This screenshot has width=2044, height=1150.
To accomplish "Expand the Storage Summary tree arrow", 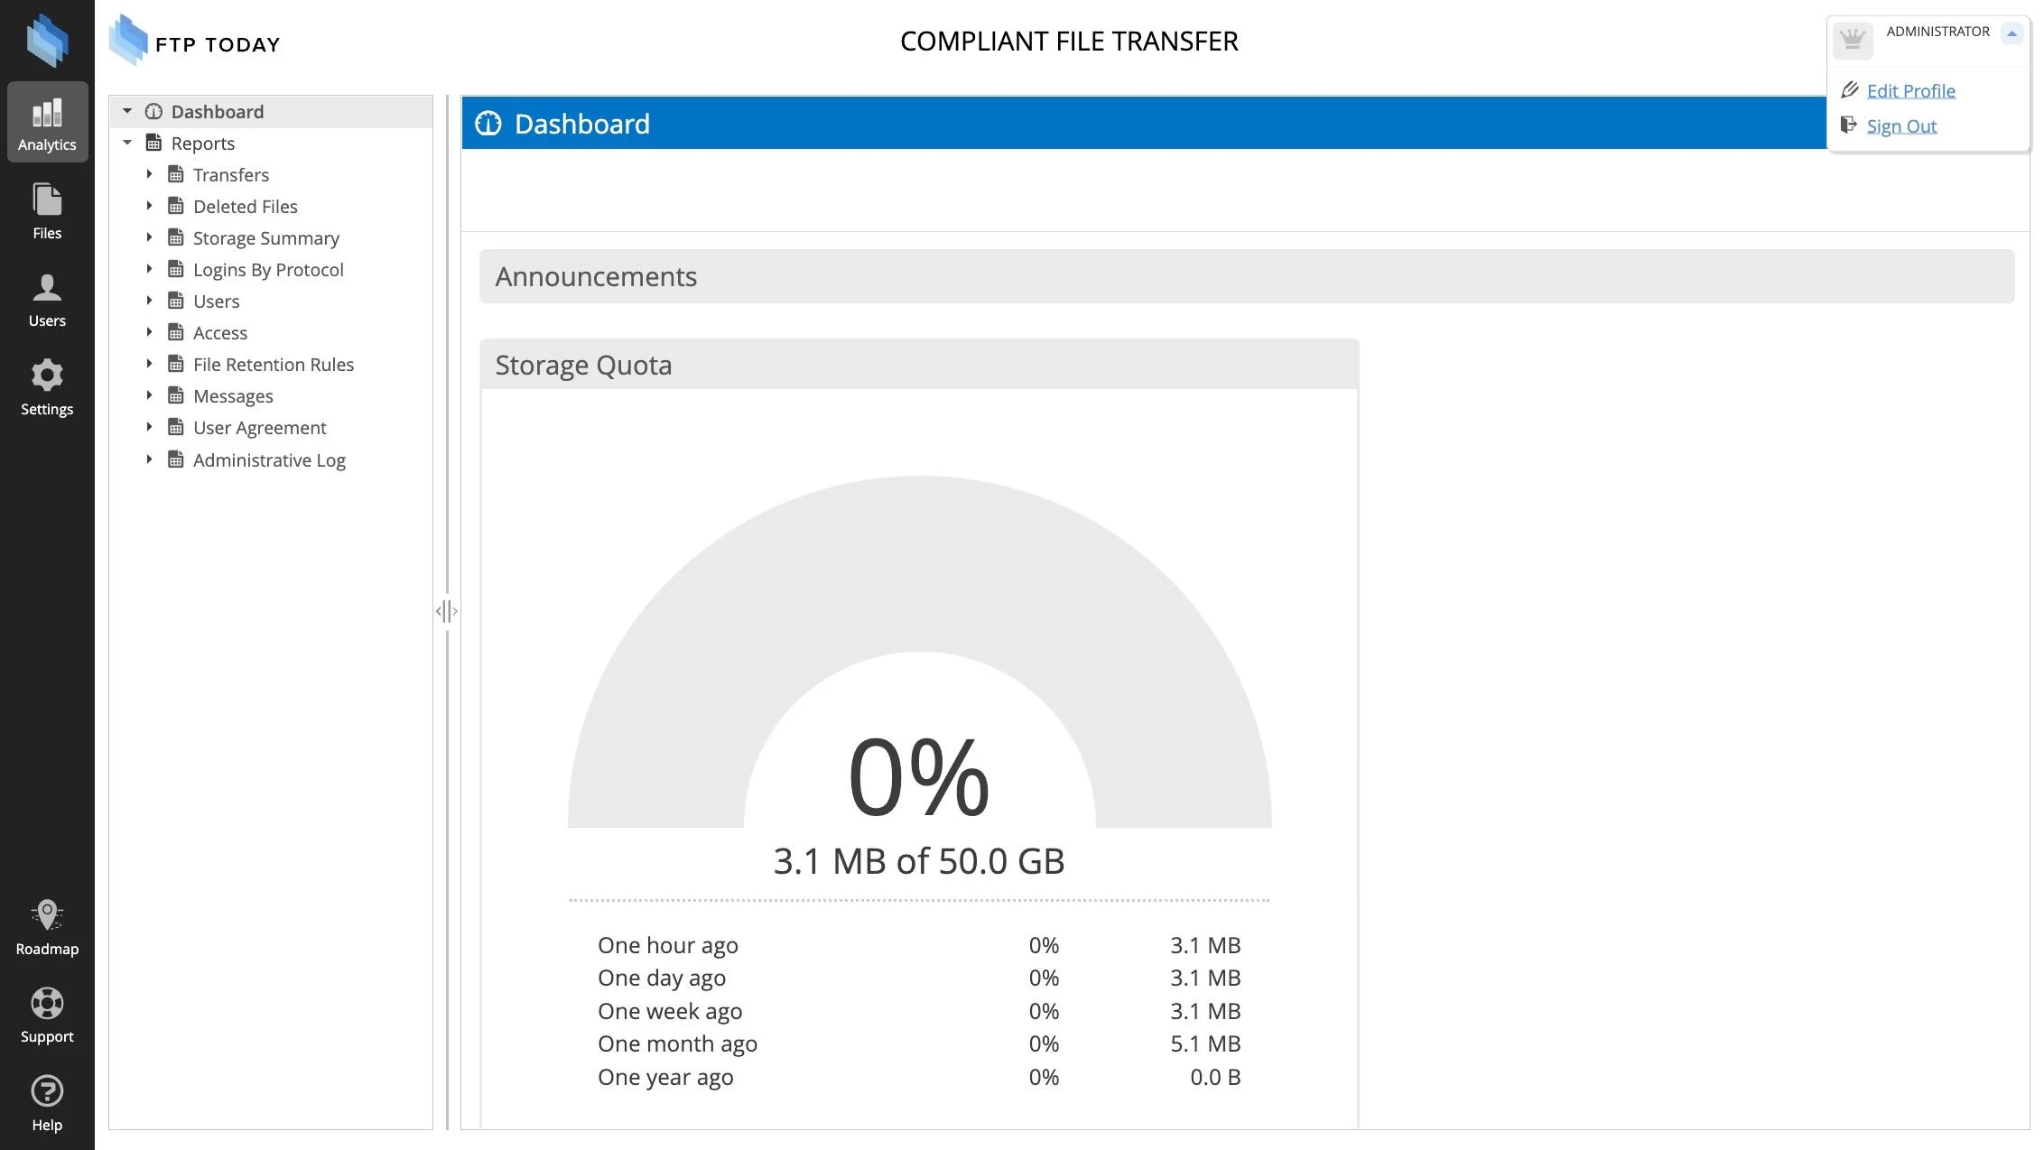I will [x=149, y=237].
